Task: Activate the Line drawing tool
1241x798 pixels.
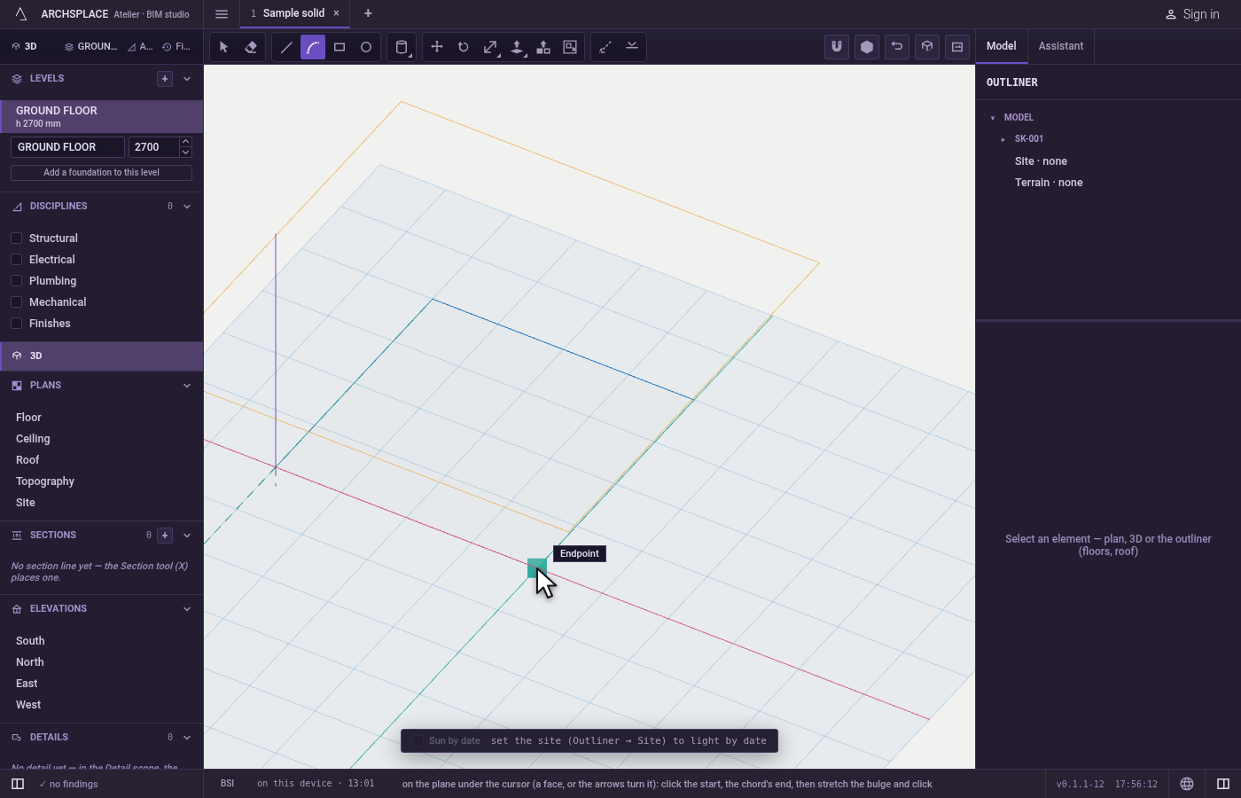Action: (286, 47)
